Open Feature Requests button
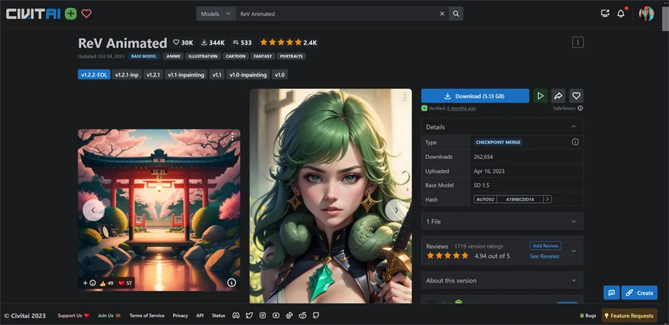This screenshot has width=669, height=325. (630, 316)
